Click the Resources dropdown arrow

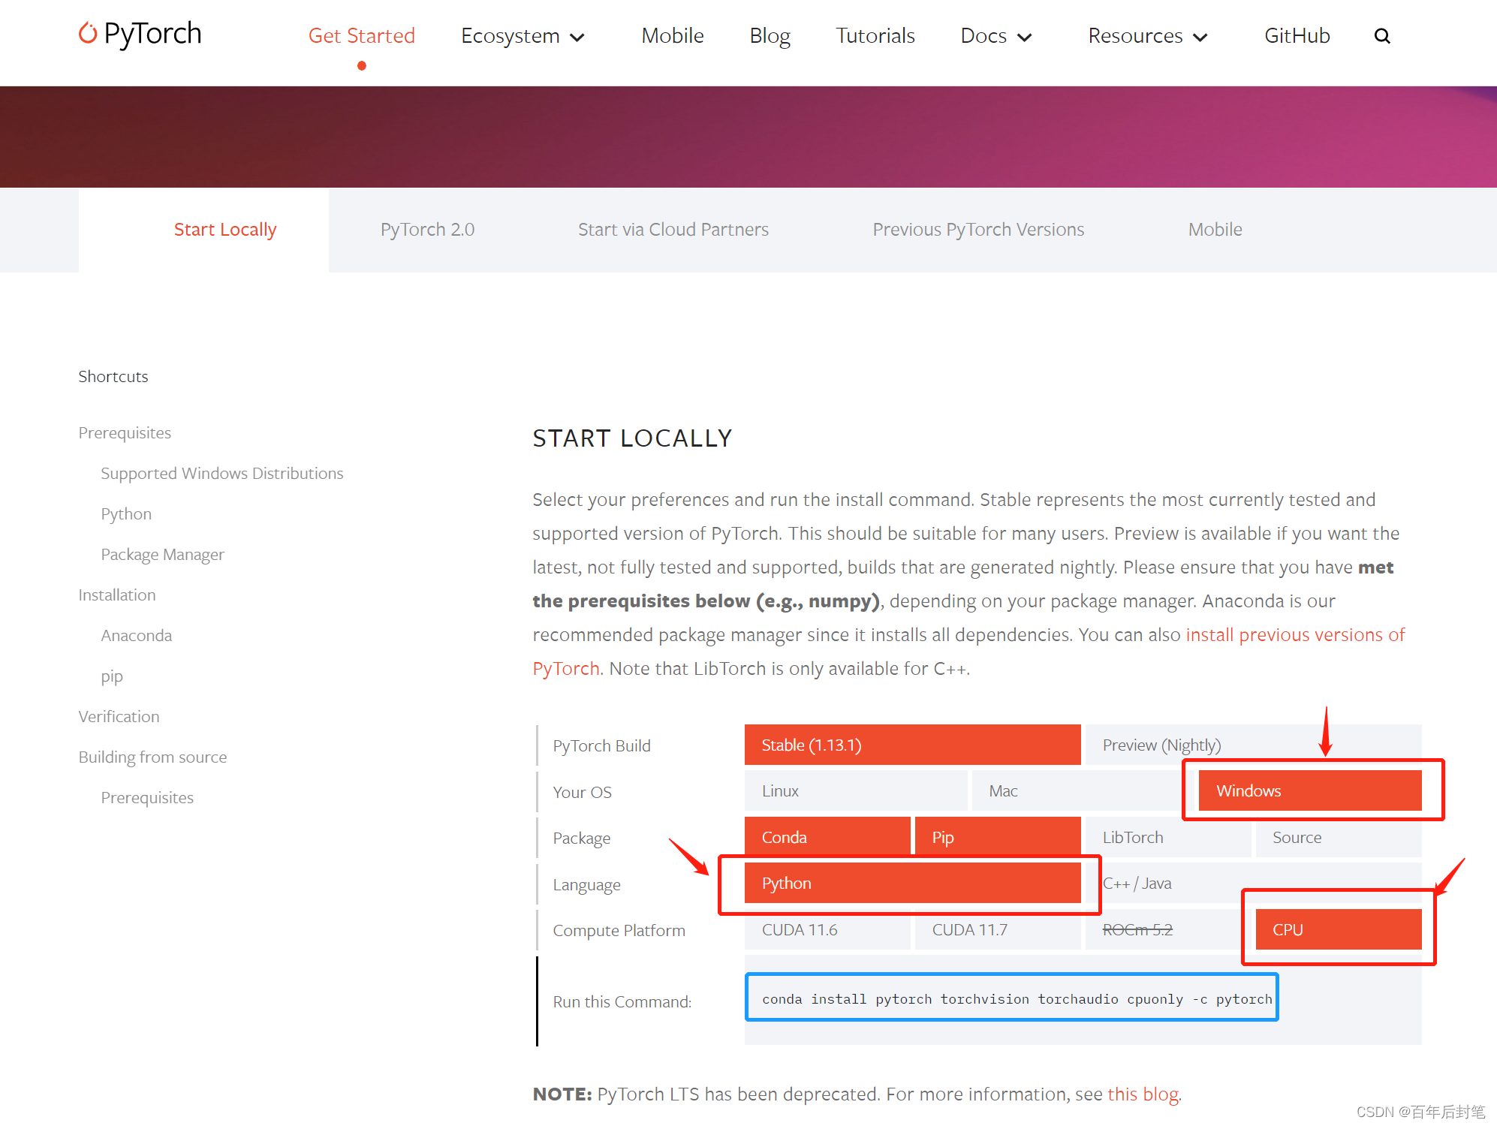point(1199,35)
